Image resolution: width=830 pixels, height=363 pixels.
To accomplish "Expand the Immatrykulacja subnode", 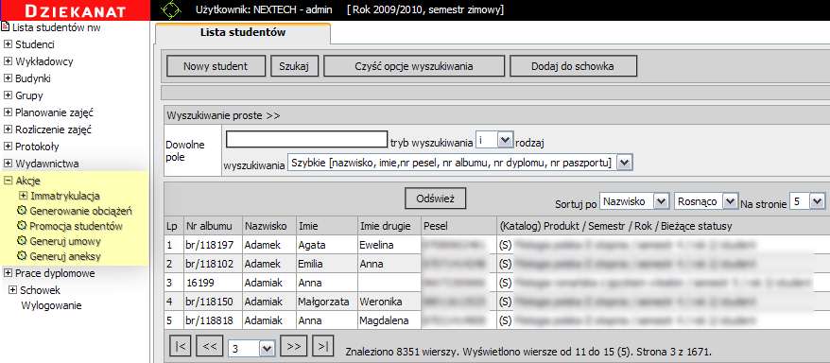I will click(23, 196).
